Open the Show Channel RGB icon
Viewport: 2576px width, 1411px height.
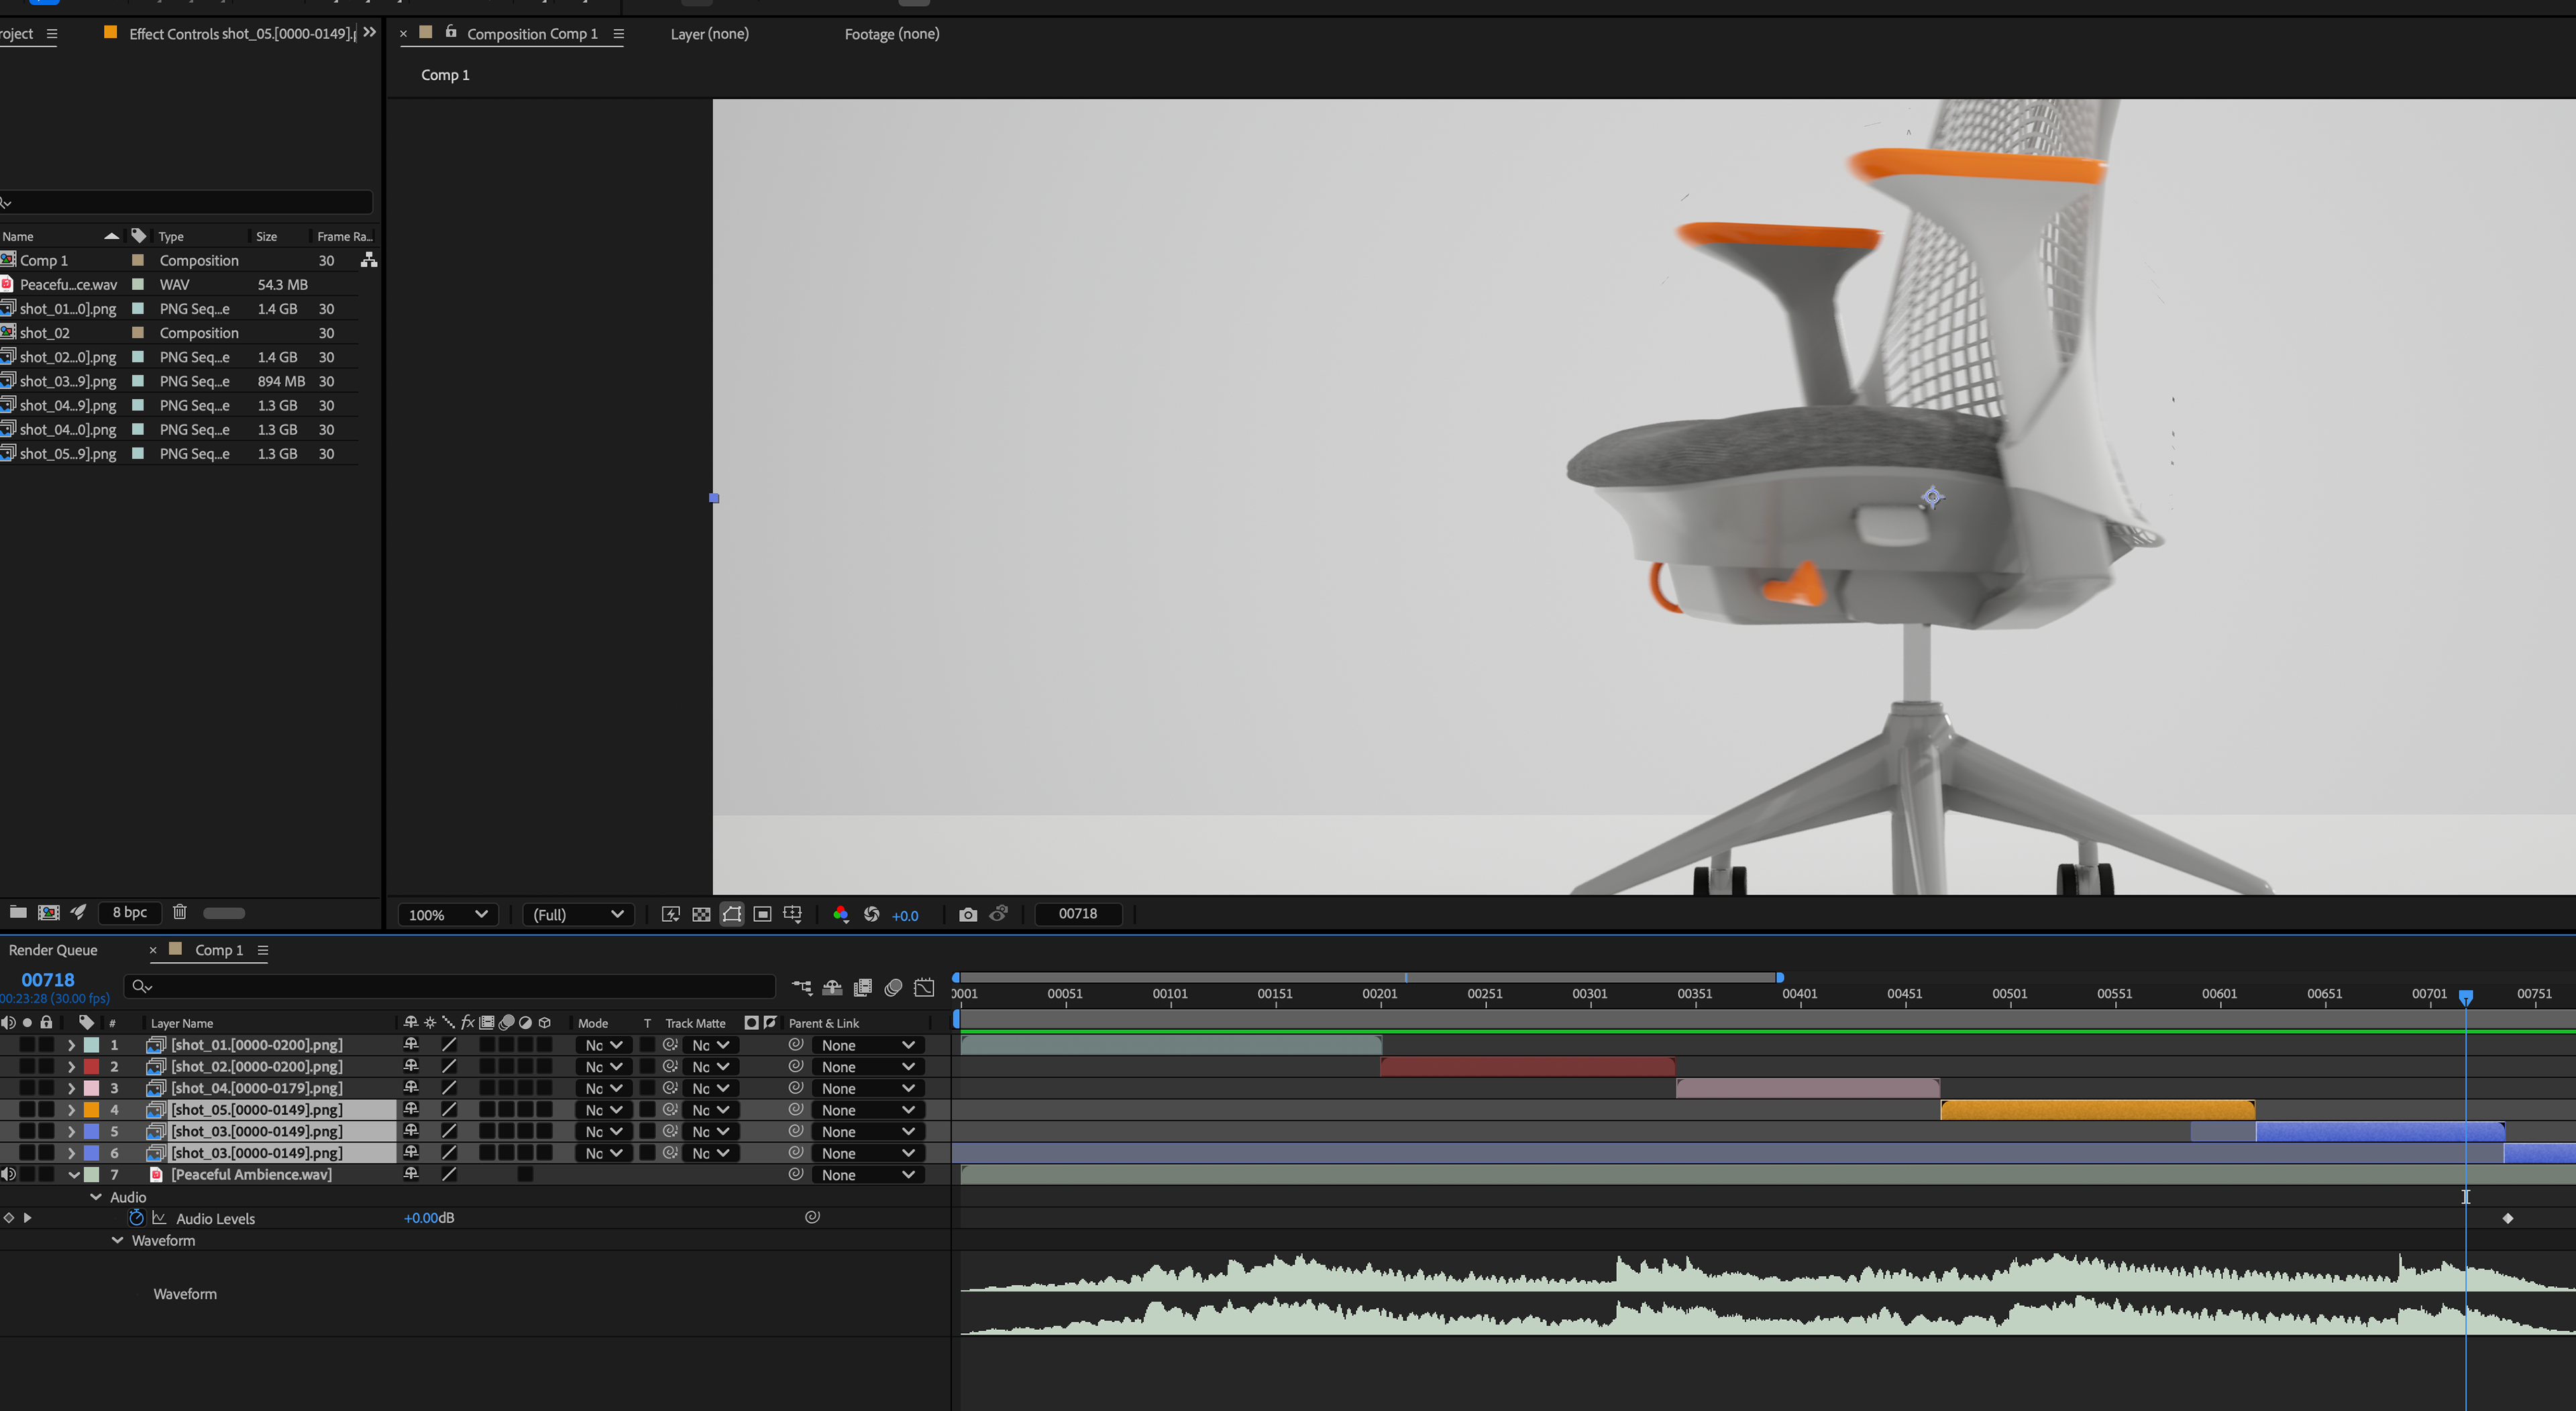point(840,914)
